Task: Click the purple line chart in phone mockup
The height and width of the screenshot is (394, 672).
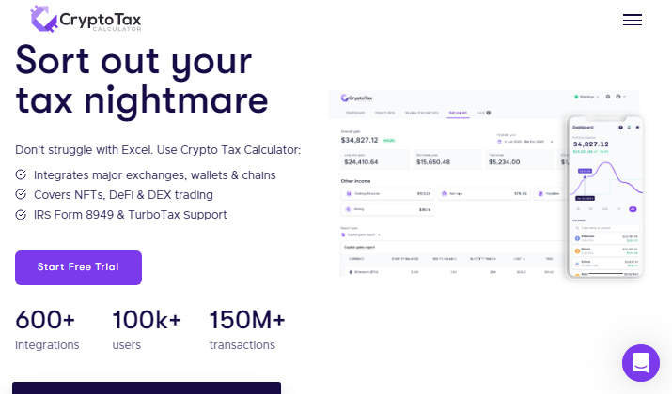Action: (x=606, y=180)
